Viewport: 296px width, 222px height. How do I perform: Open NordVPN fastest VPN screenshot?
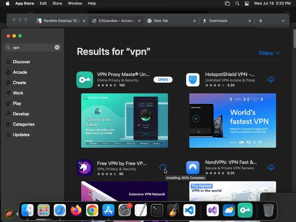click(233, 191)
